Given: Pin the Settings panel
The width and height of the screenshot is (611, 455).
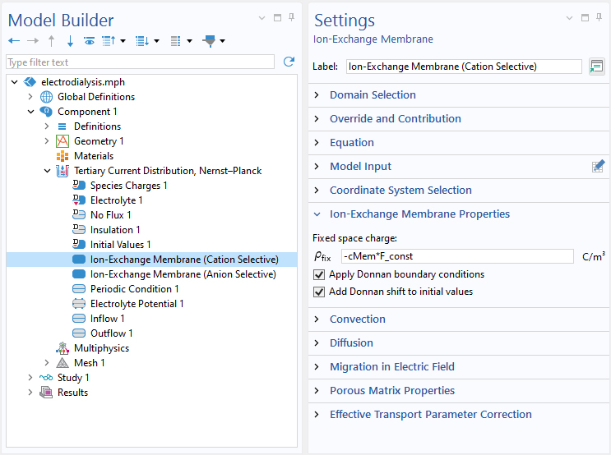Looking at the screenshot, I should pyautogui.click(x=601, y=18).
